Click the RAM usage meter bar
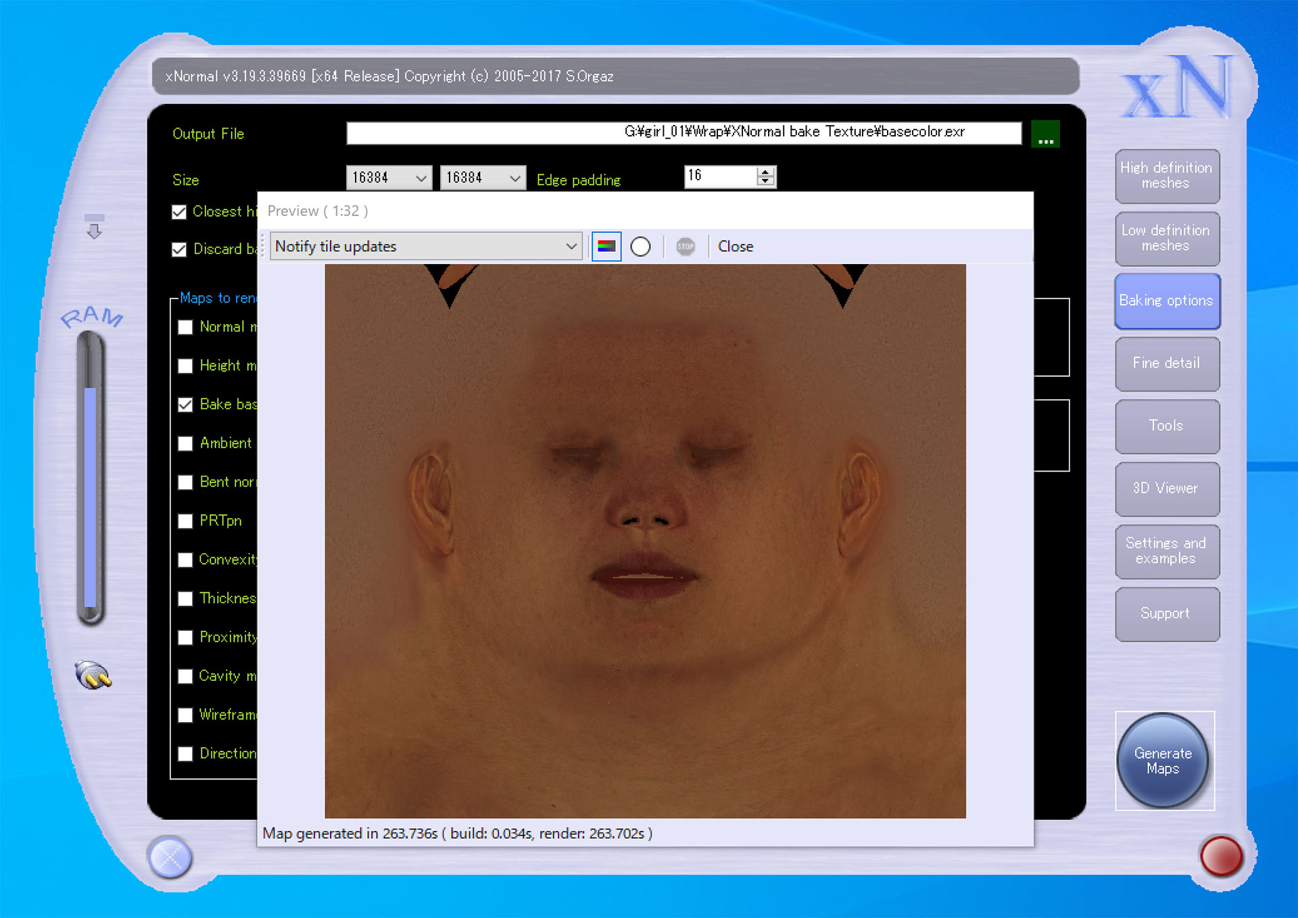The height and width of the screenshot is (918, 1298). point(90,477)
